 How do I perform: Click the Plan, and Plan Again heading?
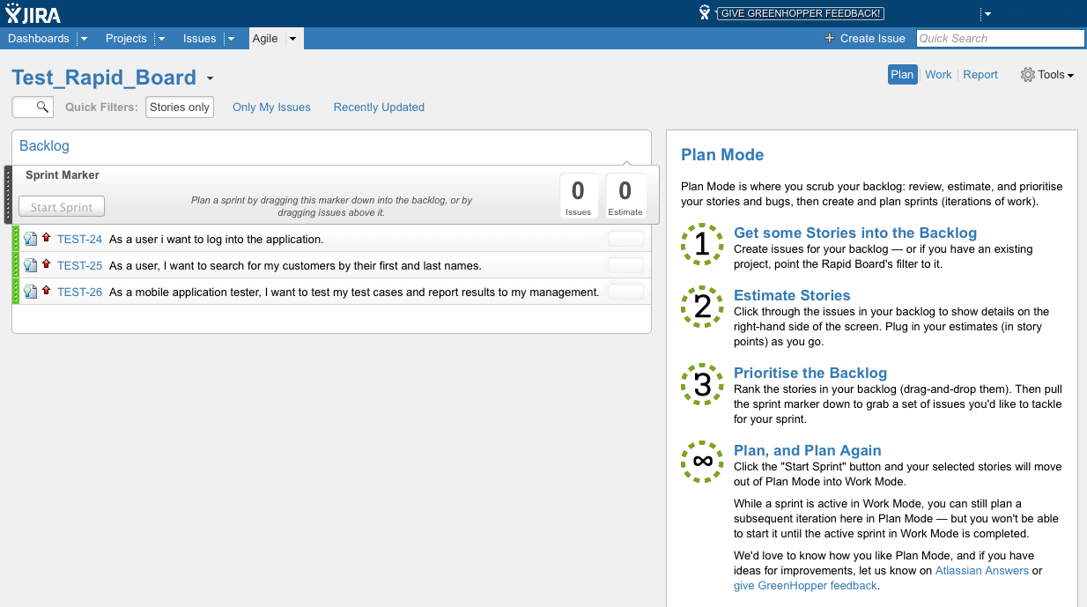click(x=808, y=450)
